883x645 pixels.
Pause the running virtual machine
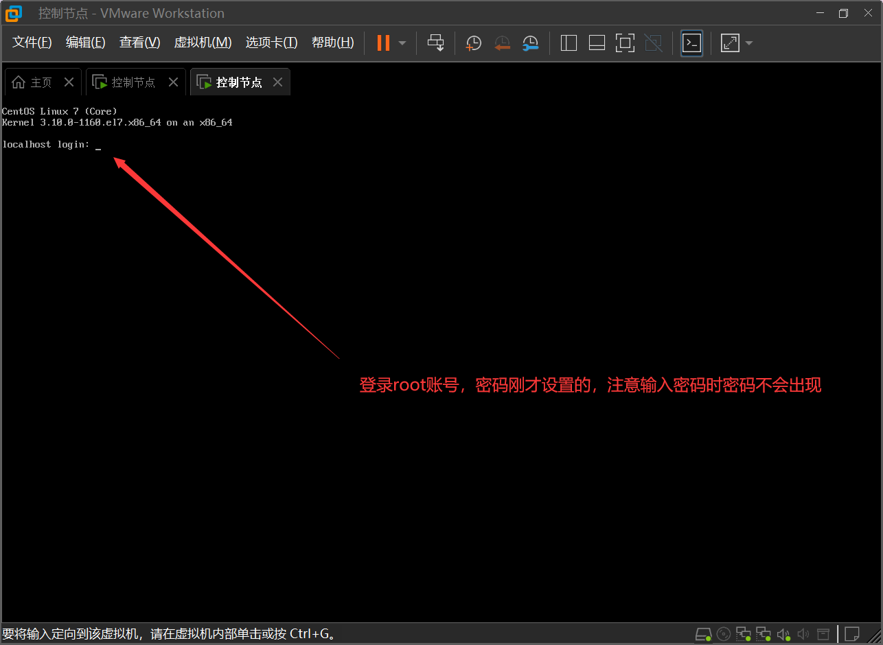coord(383,43)
